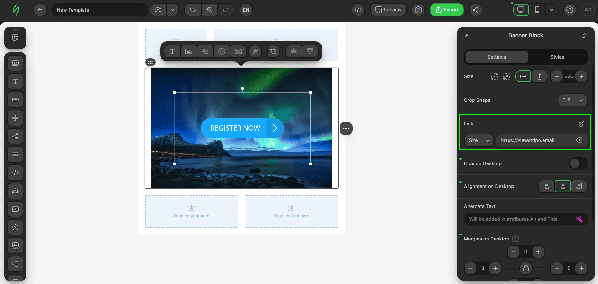Viewport: 598px width, 284px height.
Task: Select Social block in left sidebar
Action: pyautogui.click(x=15, y=136)
